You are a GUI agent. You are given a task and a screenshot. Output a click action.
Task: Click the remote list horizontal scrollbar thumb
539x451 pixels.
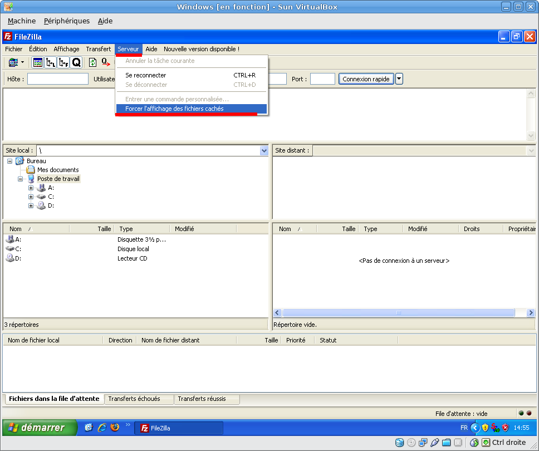point(399,312)
